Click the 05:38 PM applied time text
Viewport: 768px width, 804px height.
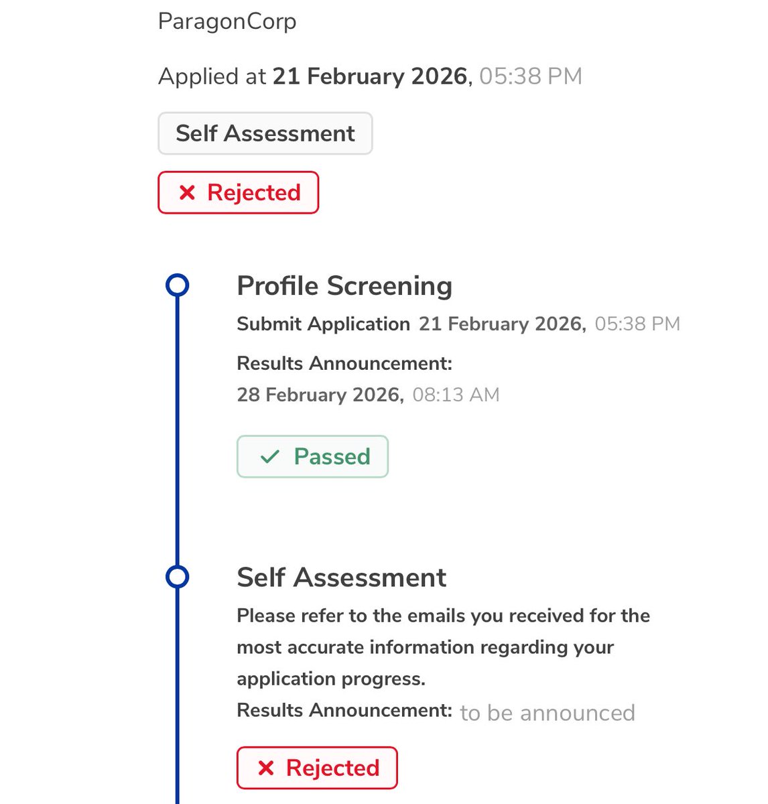(530, 76)
